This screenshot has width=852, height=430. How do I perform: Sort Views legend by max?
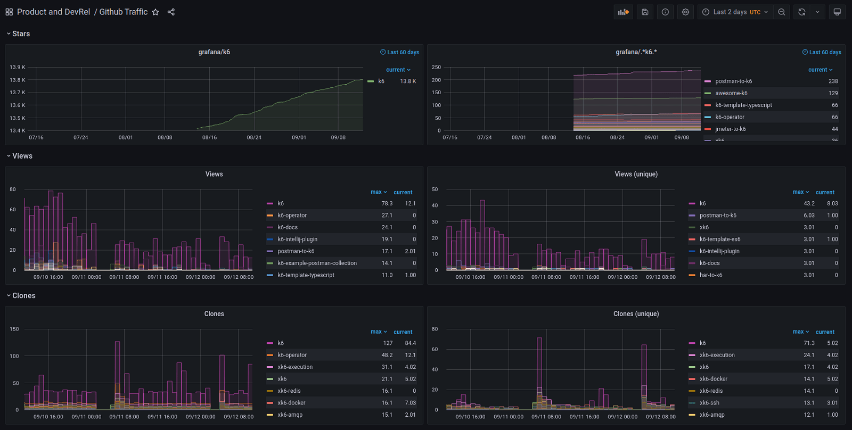(379, 192)
